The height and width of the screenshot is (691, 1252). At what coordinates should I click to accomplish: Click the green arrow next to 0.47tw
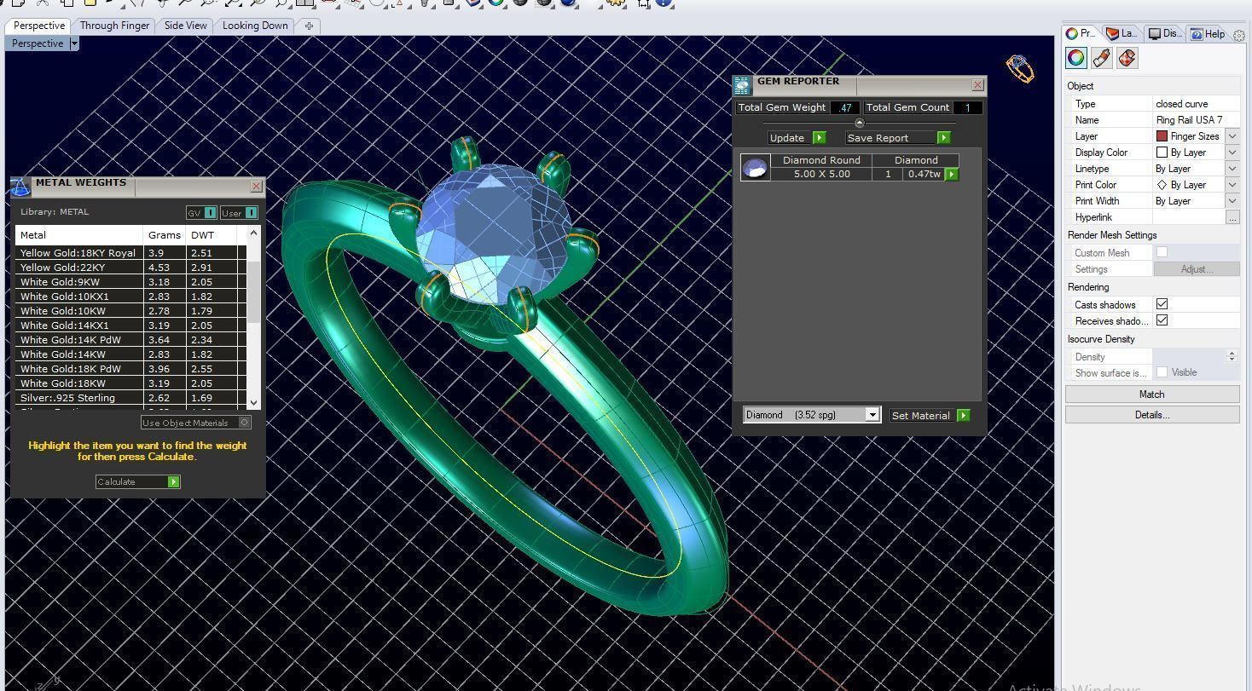pos(952,174)
